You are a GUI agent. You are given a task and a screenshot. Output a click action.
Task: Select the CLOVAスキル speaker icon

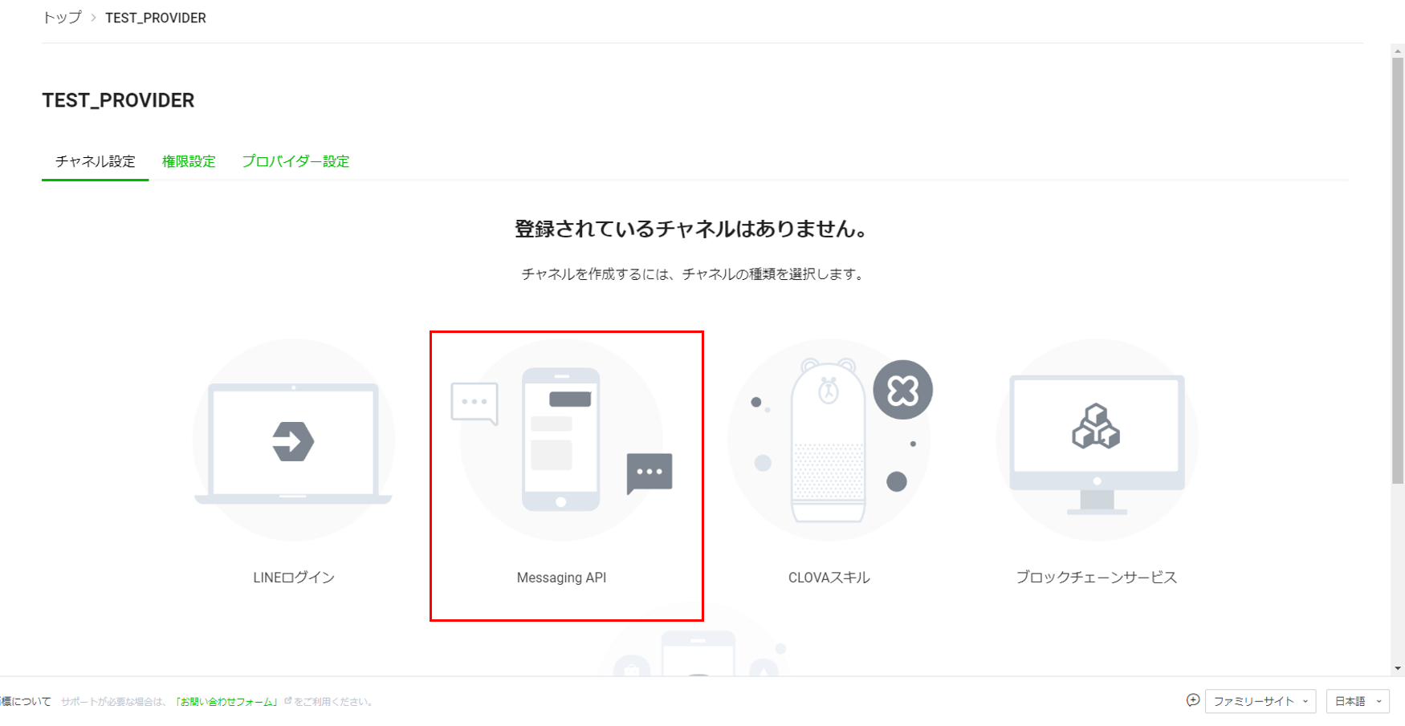tap(829, 440)
